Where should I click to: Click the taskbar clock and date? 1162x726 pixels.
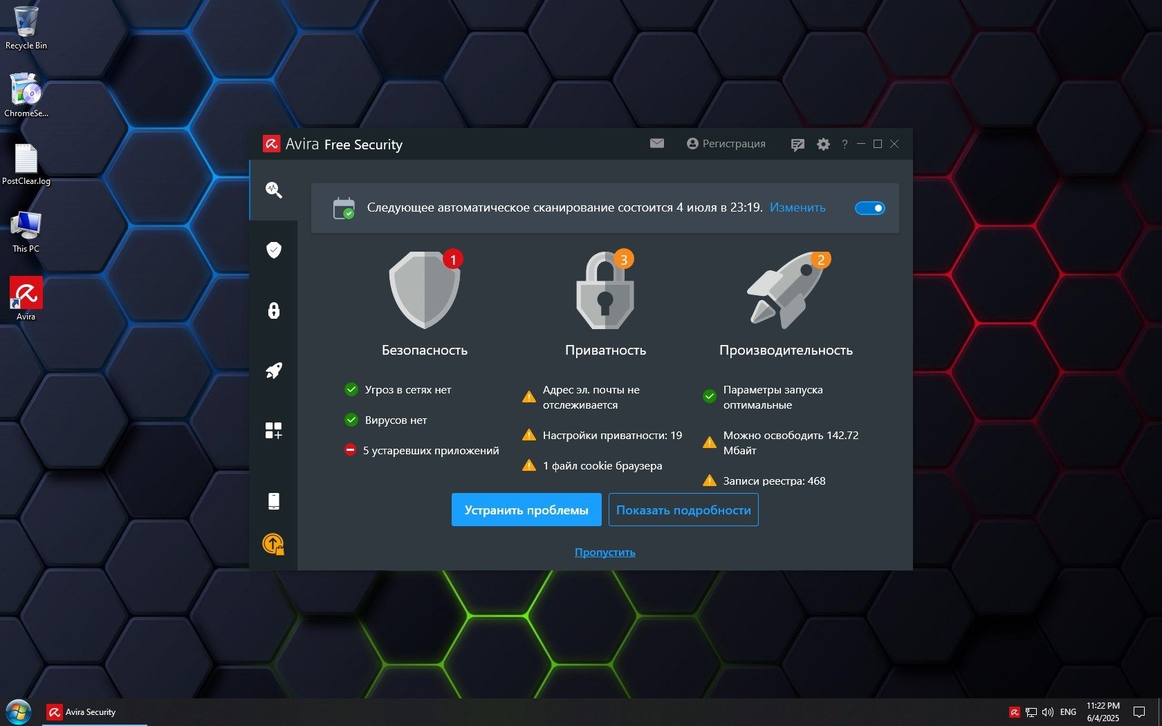pyautogui.click(x=1103, y=712)
